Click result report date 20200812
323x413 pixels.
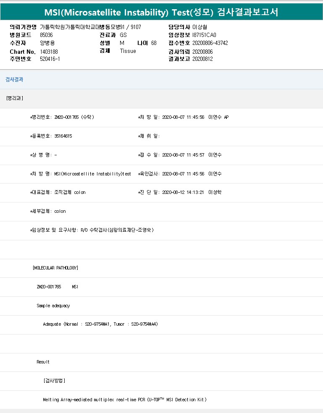click(202, 59)
